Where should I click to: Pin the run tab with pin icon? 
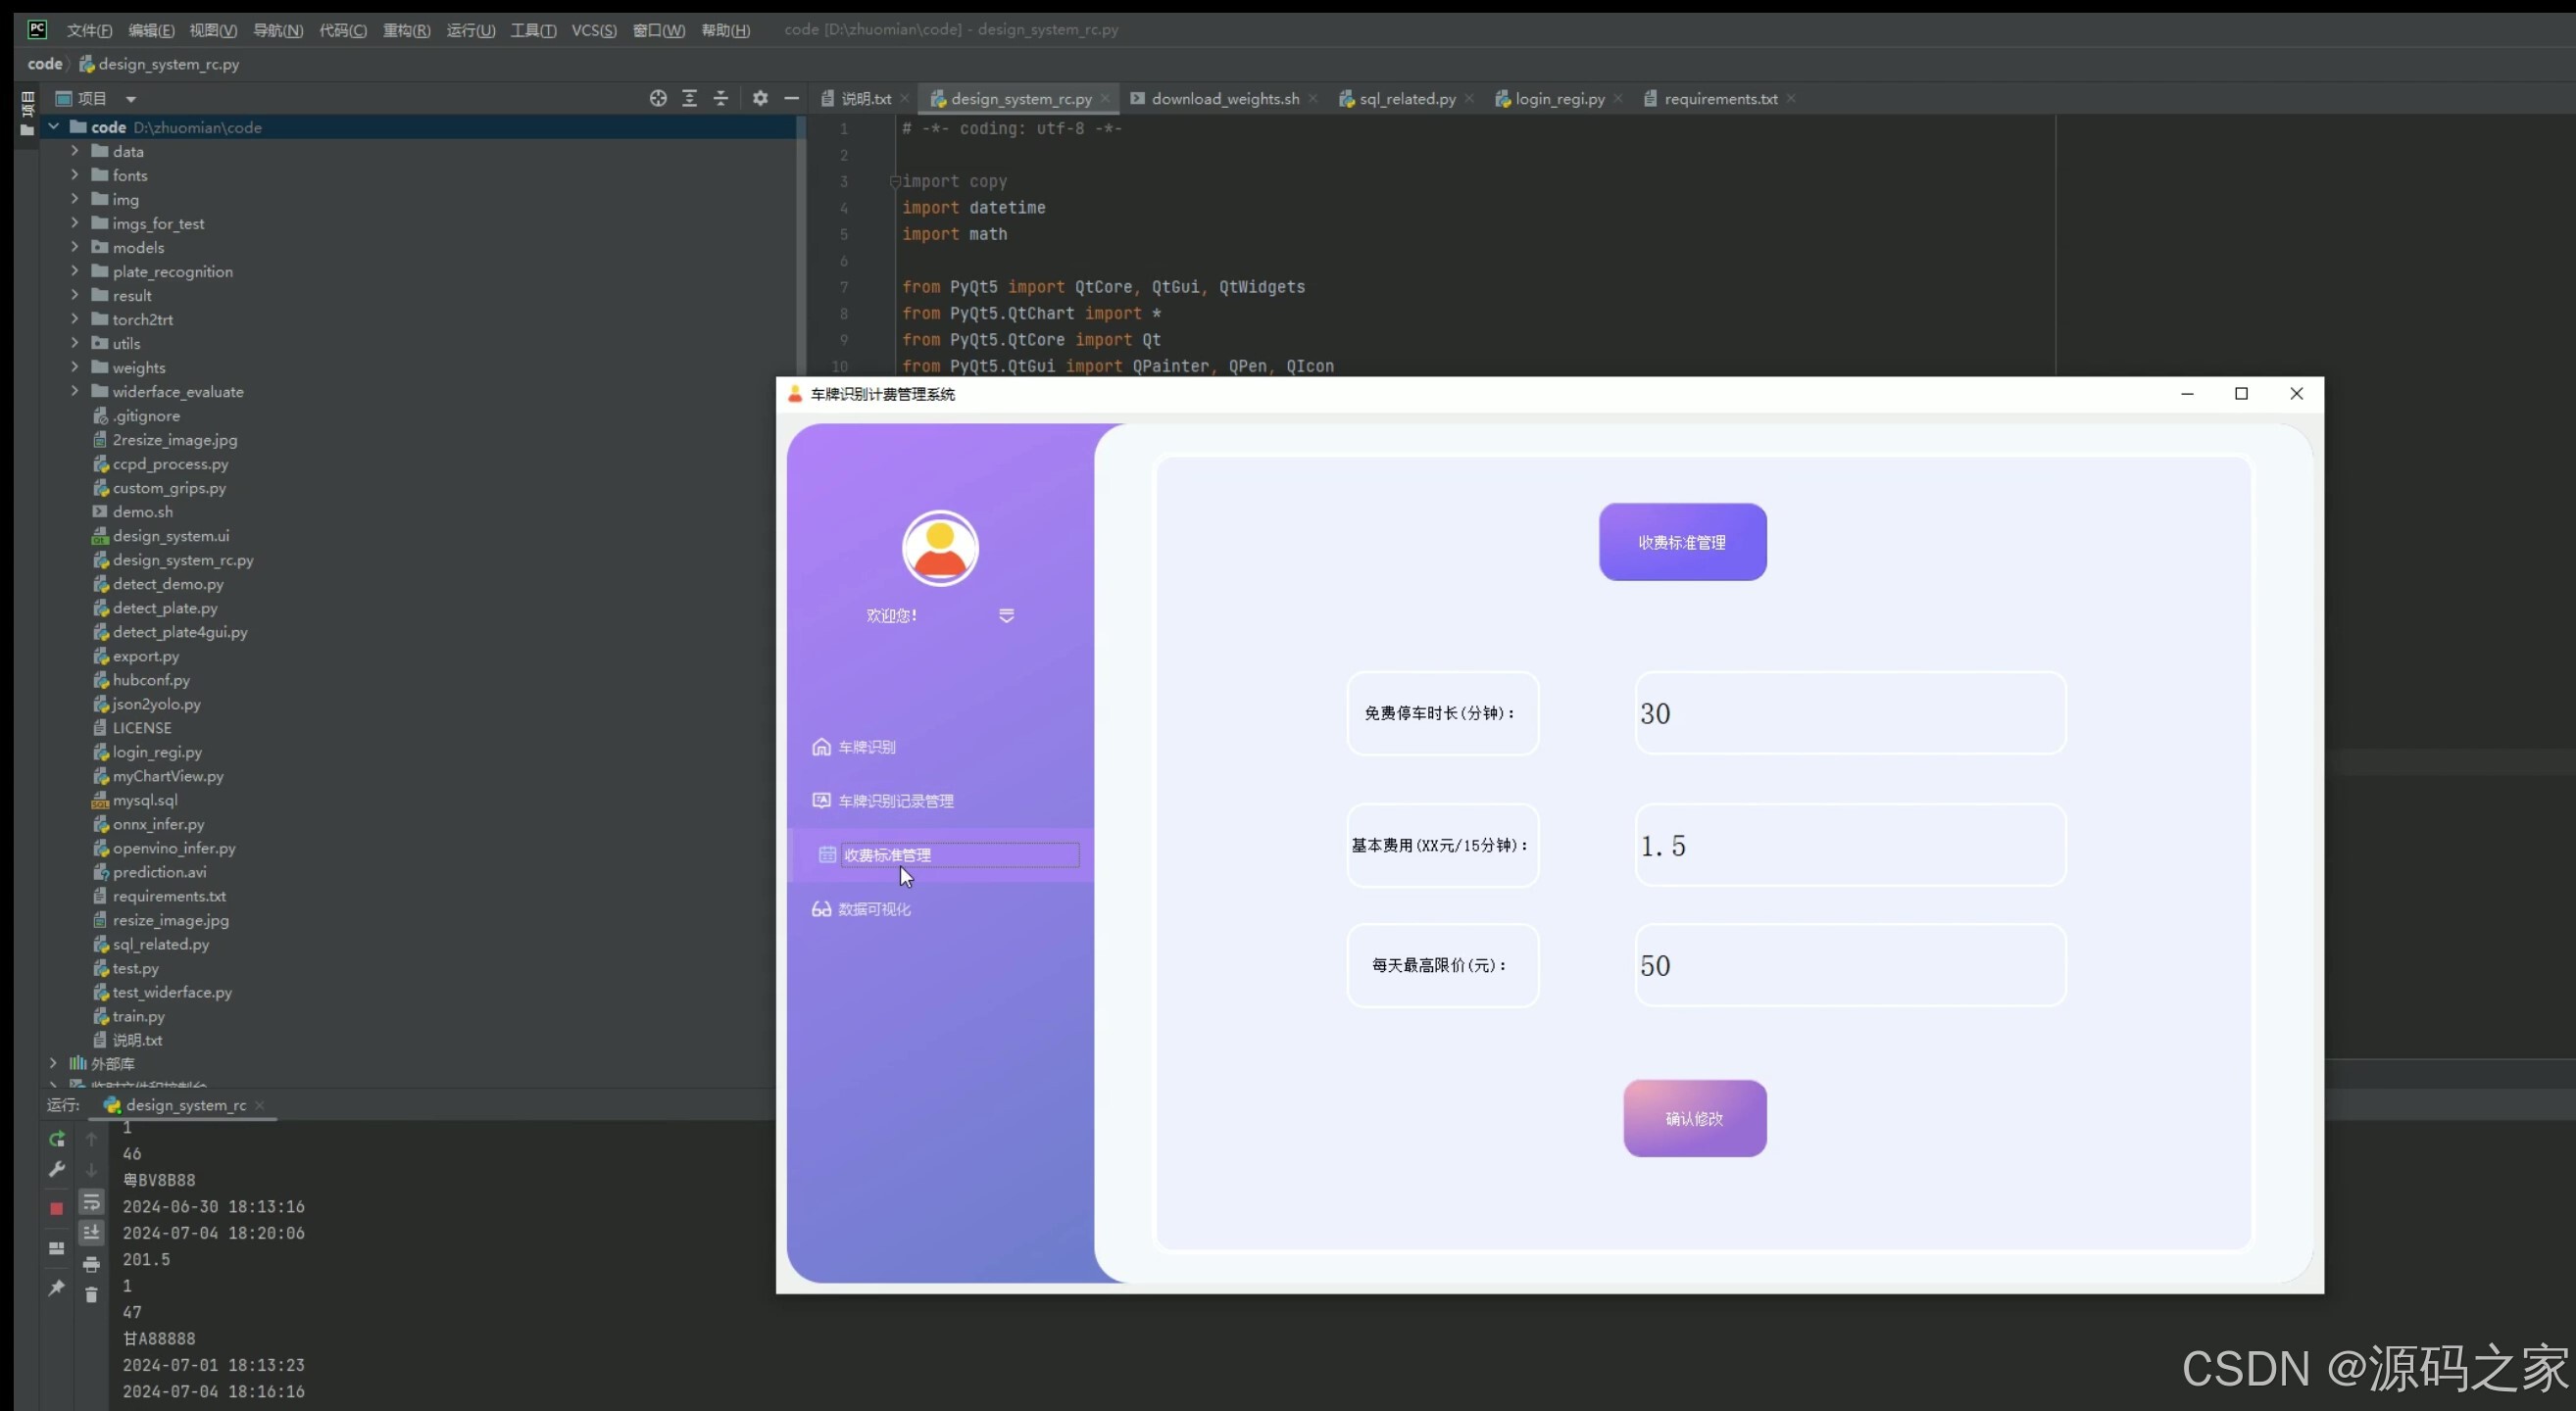[x=57, y=1289]
